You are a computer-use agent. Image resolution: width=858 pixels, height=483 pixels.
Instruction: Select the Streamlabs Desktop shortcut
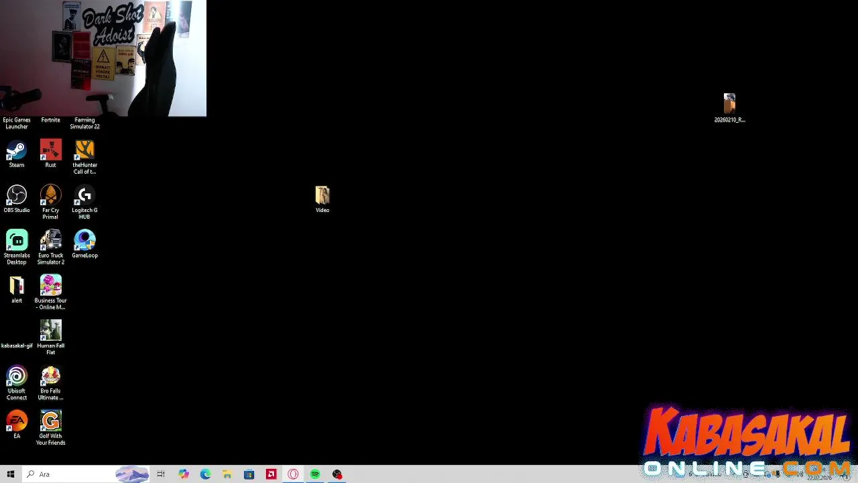coord(17,248)
